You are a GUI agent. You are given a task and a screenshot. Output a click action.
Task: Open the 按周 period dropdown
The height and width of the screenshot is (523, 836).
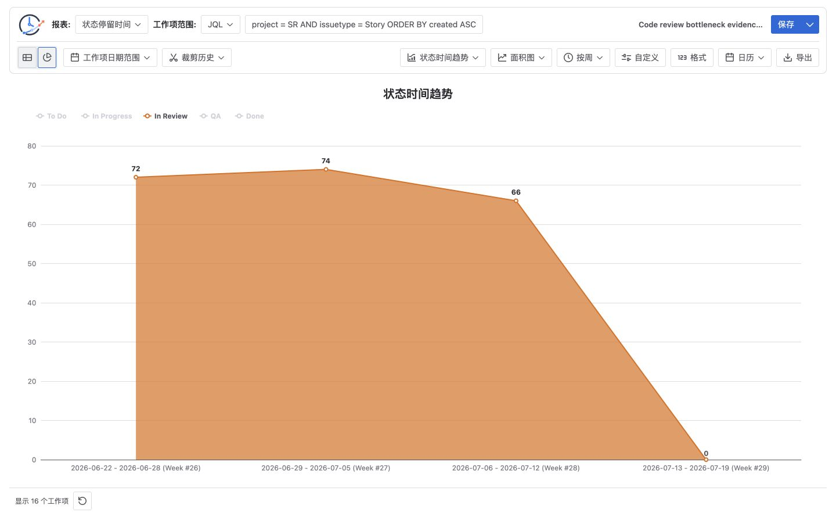point(583,58)
